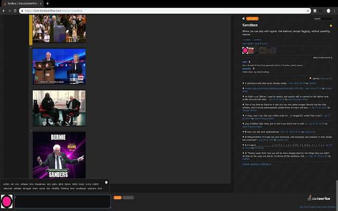Click the leave icon beside PHP
Image resolution: width=338 pixels, height=211 pixels.
pos(249,62)
